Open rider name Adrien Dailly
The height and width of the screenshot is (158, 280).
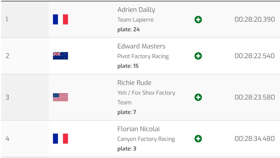coord(136,10)
